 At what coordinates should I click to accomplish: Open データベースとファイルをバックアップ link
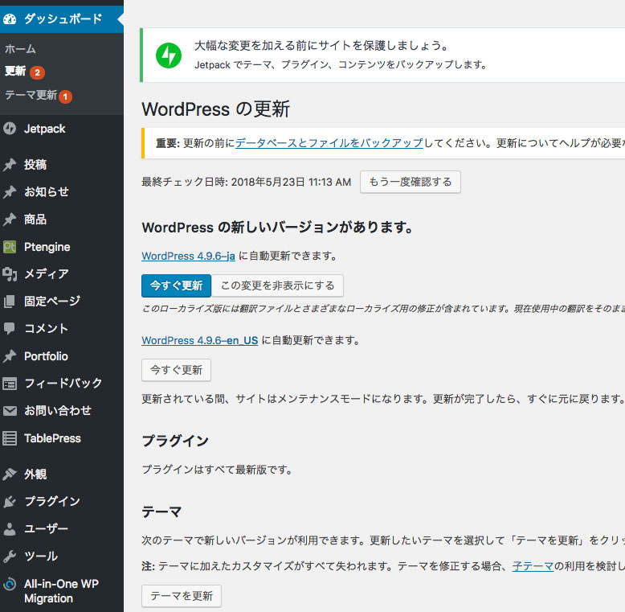coord(329,143)
